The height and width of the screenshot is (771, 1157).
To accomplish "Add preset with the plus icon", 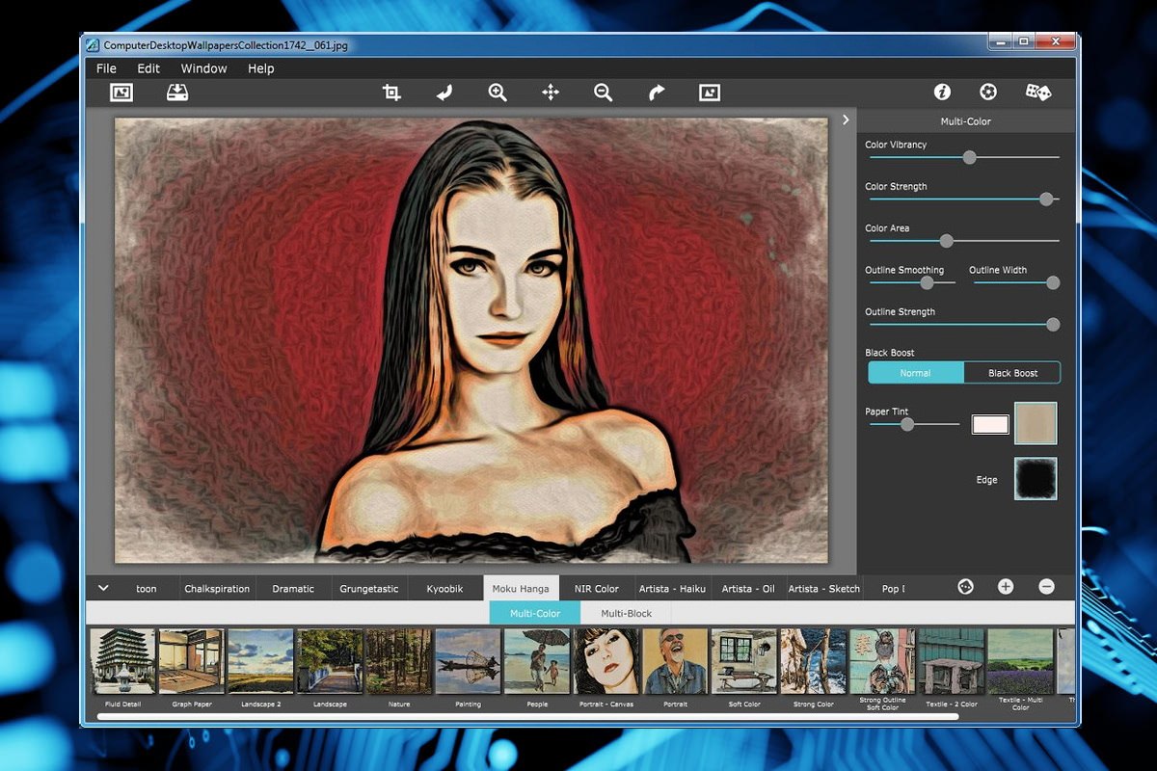I will (x=1006, y=587).
